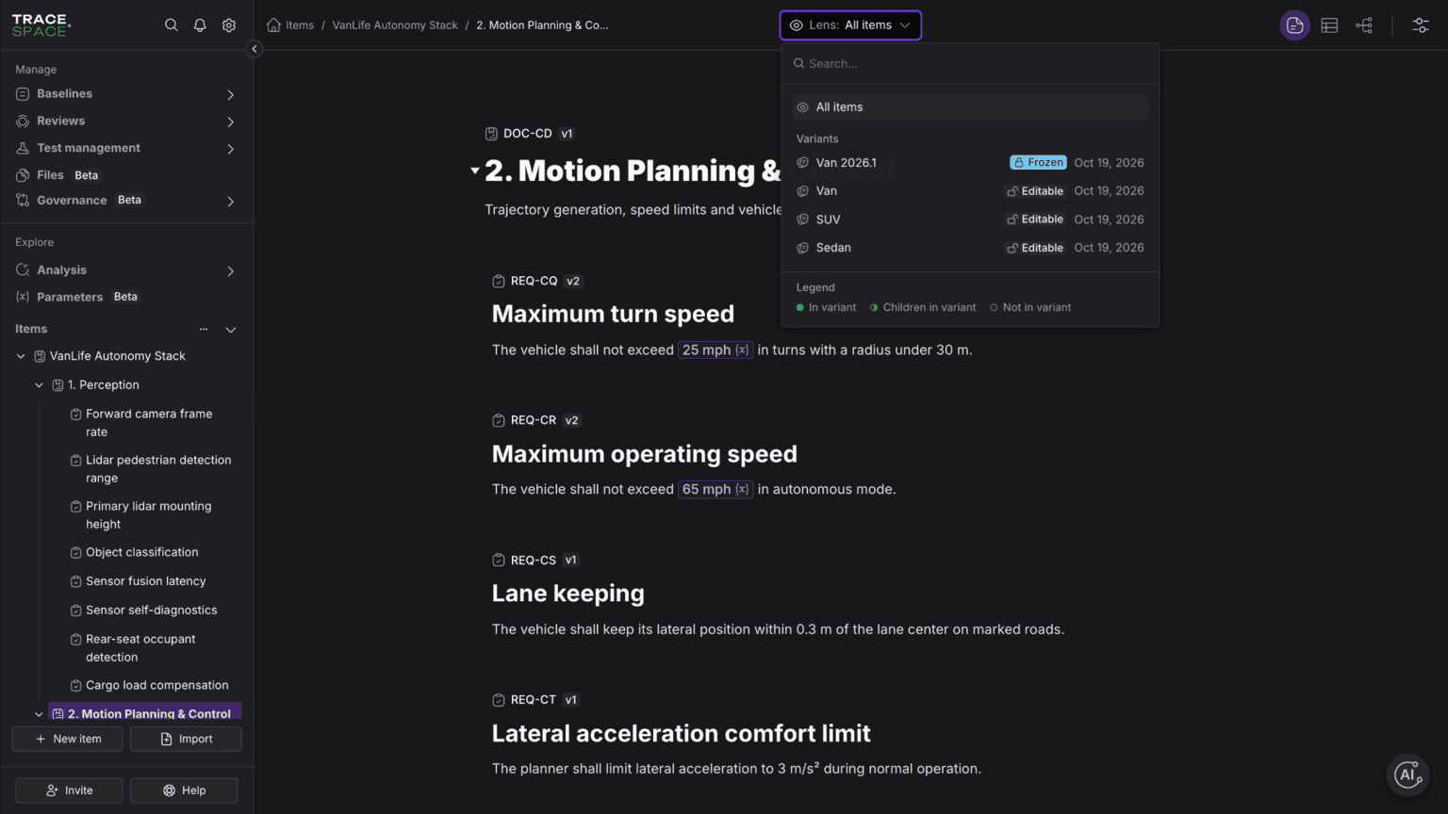Click the Trace.Space logo
The width and height of the screenshot is (1448, 814).
pos(41,24)
